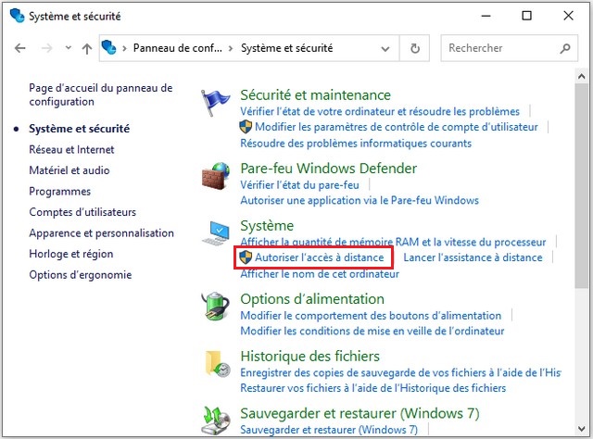This screenshot has height=439, width=593.
Task: Refresh the page with the refresh button
Action: point(415,48)
